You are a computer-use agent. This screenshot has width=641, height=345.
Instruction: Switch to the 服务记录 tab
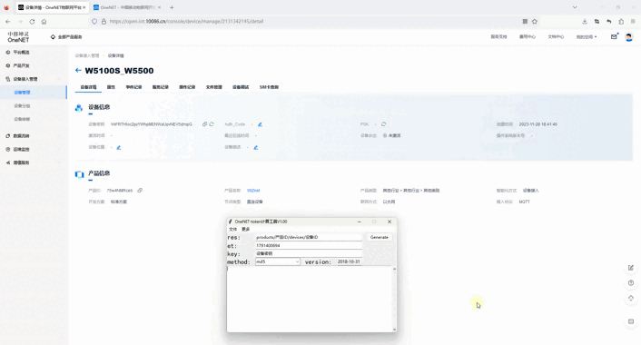(160, 87)
